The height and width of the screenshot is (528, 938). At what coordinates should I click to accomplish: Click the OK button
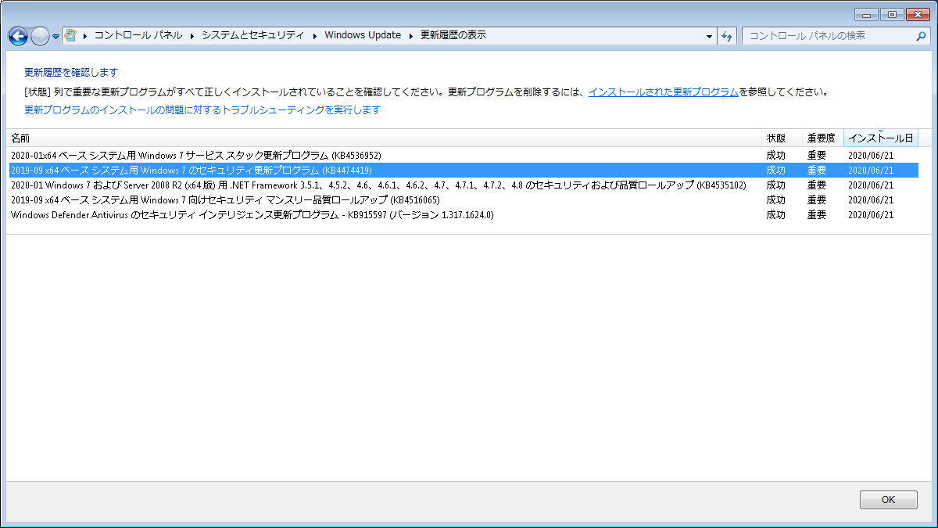click(x=888, y=499)
